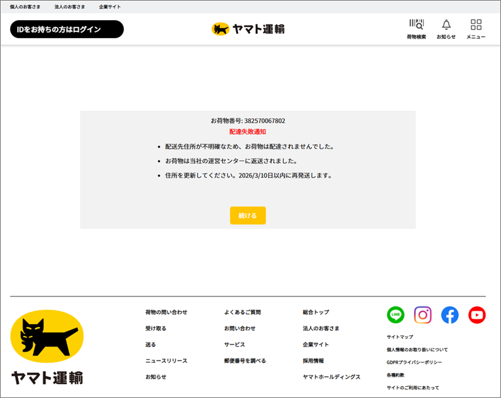Screen dimensions: 501x398
Task: Go to 郵便番号を調べる link
Action: click(x=245, y=361)
